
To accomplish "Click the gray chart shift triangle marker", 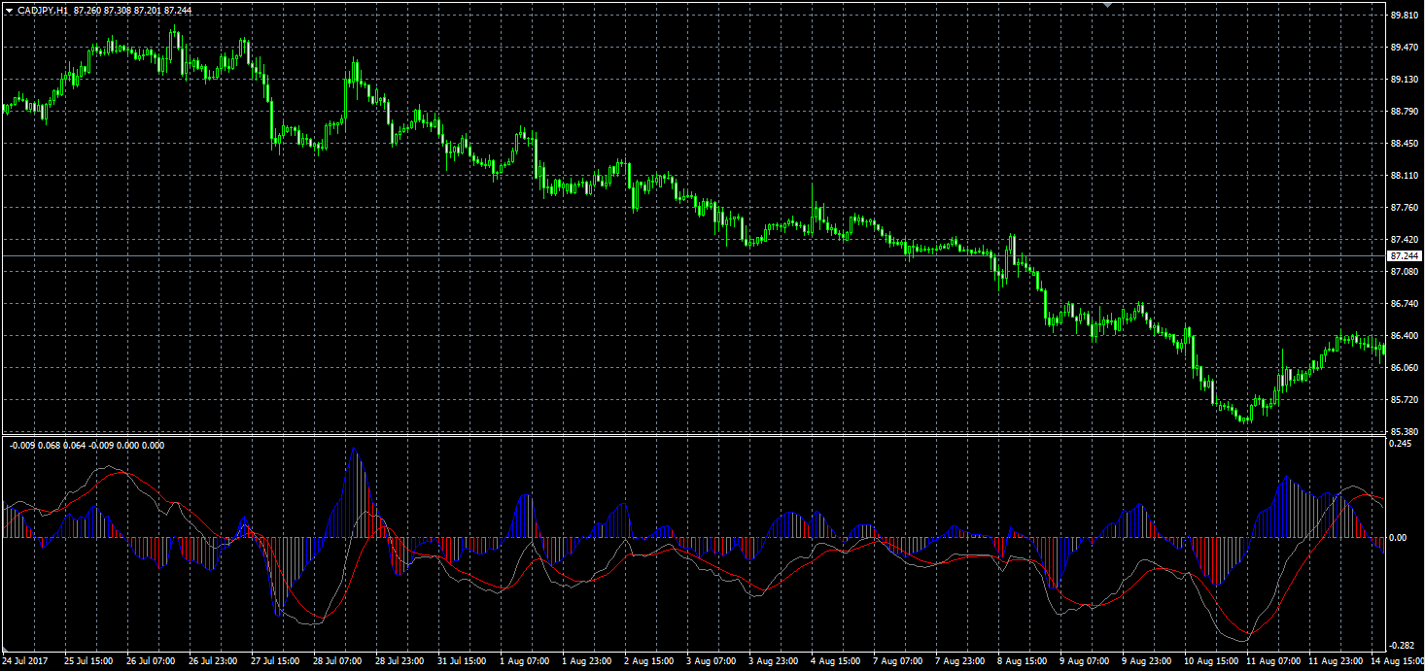I will pyautogui.click(x=1107, y=5).
